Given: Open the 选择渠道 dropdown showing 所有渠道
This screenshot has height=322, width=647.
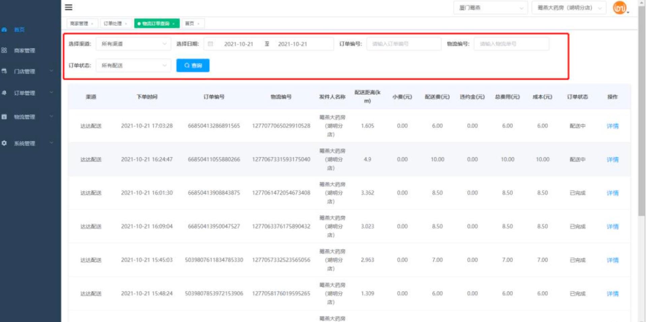Looking at the screenshot, I should pyautogui.click(x=133, y=44).
